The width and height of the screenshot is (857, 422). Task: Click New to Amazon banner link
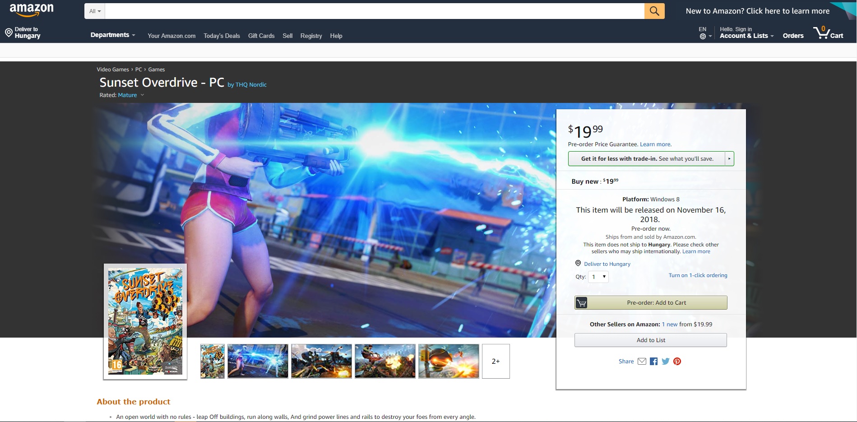tap(757, 11)
